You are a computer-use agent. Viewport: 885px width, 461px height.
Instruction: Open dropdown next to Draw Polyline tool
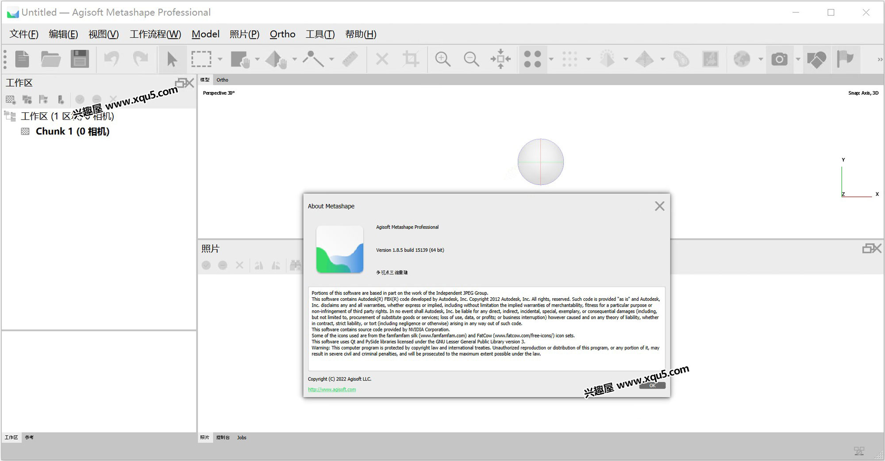(x=331, y=59)
